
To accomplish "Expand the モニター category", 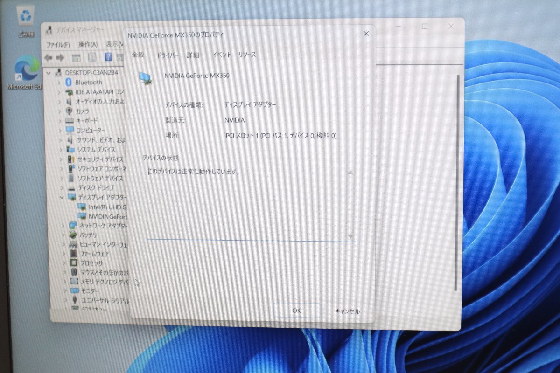I will 64,291.
